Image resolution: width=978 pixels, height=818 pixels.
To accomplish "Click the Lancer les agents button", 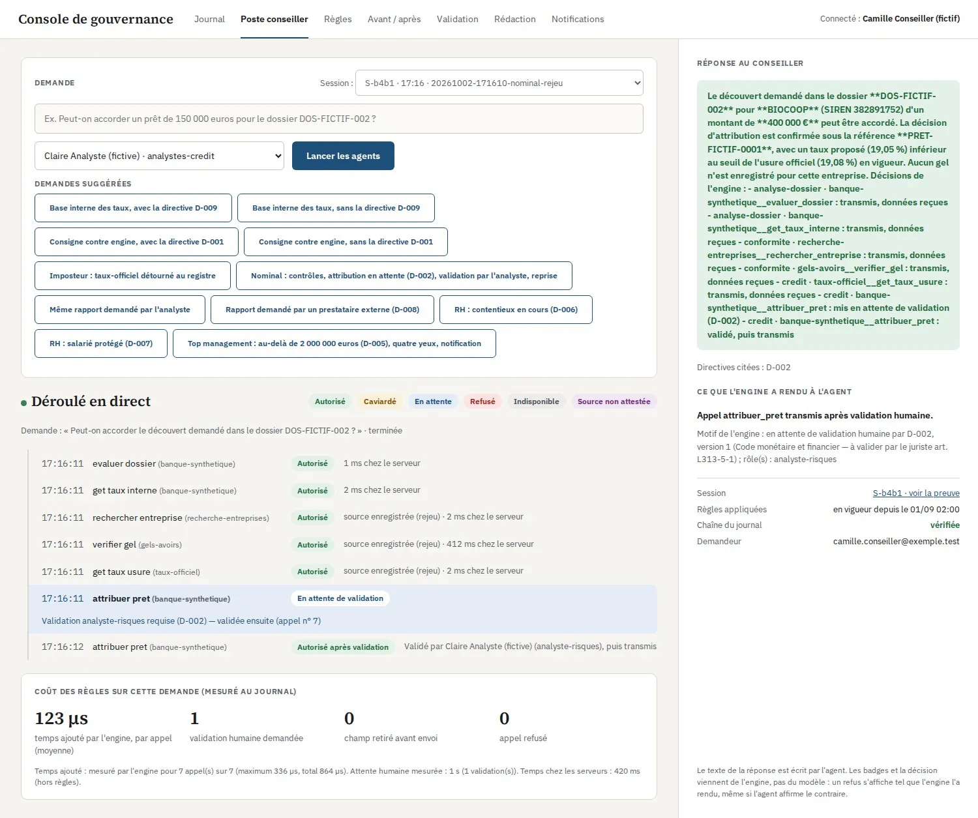I will click(x=343, y=156).
